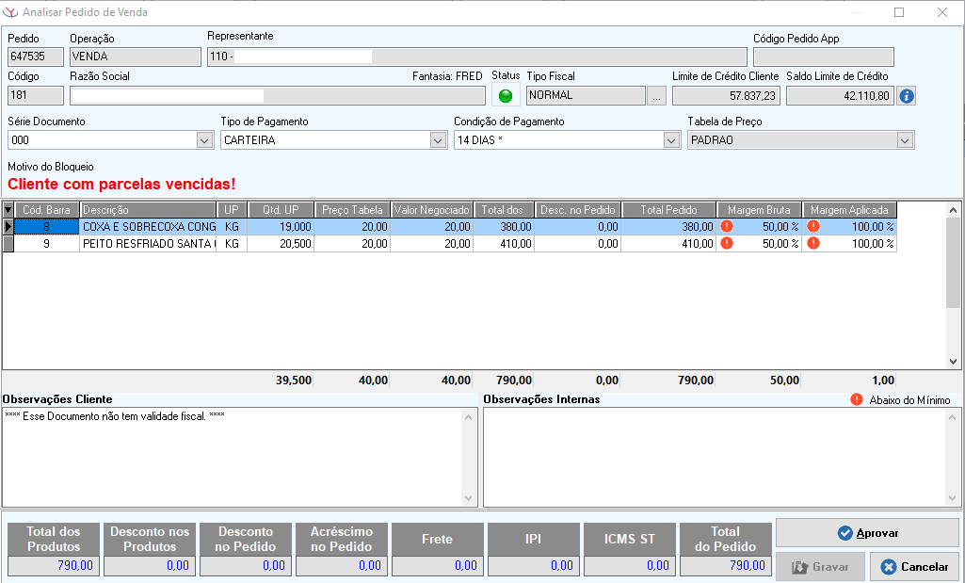Click the blue credit limit info icon
The image size is (965, 583).
tap(906, 96)
